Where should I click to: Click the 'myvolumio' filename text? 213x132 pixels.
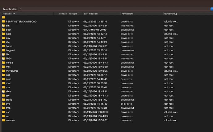(x=12, y=71)
